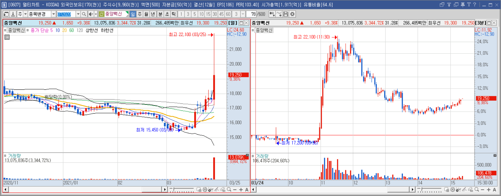Click the save chart floppy disk icon
Viewport: 501px width, 196px height.
pos(286,14)
